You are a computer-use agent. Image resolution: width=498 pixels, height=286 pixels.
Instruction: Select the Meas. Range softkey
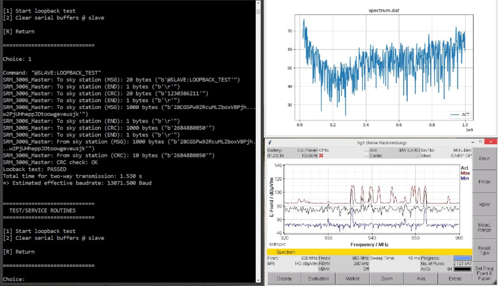(x=484, y=227)
